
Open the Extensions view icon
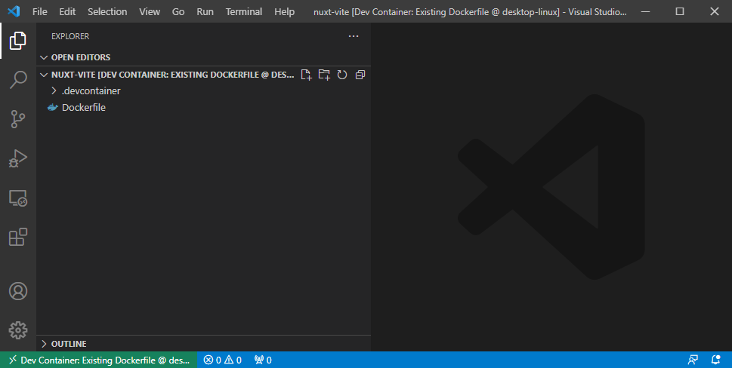(17, 237)
